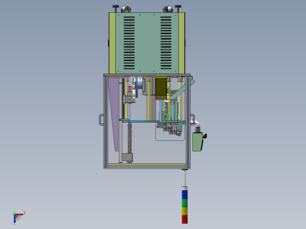
Task: Select the right caster wheel on top
Action: 168,9
